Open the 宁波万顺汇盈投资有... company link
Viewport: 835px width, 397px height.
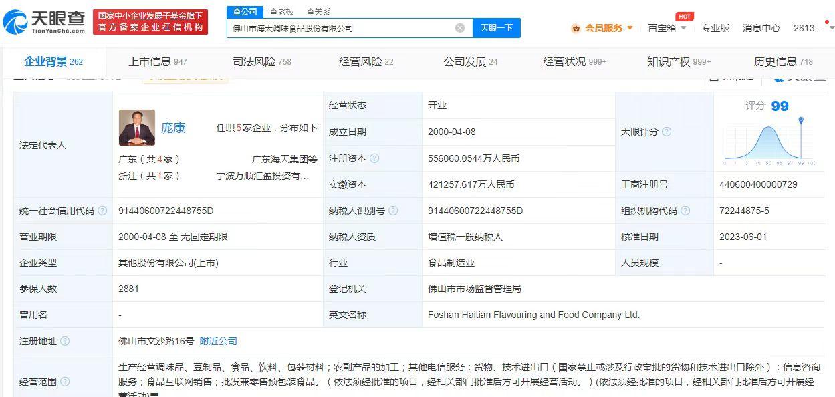(263, 176)
